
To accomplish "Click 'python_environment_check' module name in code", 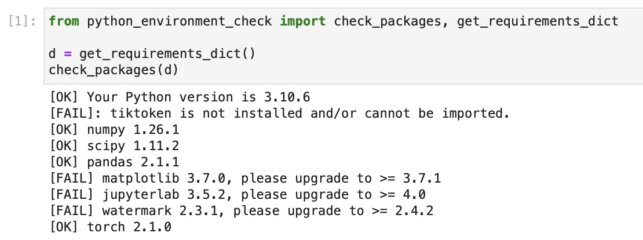I will 180,22.
